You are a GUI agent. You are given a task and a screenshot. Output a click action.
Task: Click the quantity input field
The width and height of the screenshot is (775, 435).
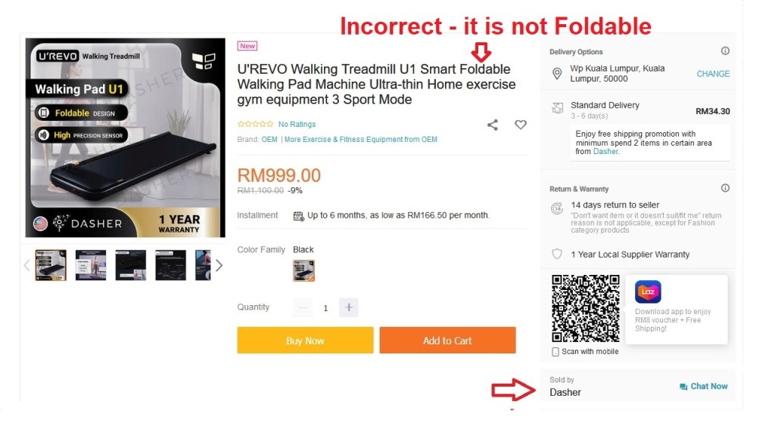325,308
